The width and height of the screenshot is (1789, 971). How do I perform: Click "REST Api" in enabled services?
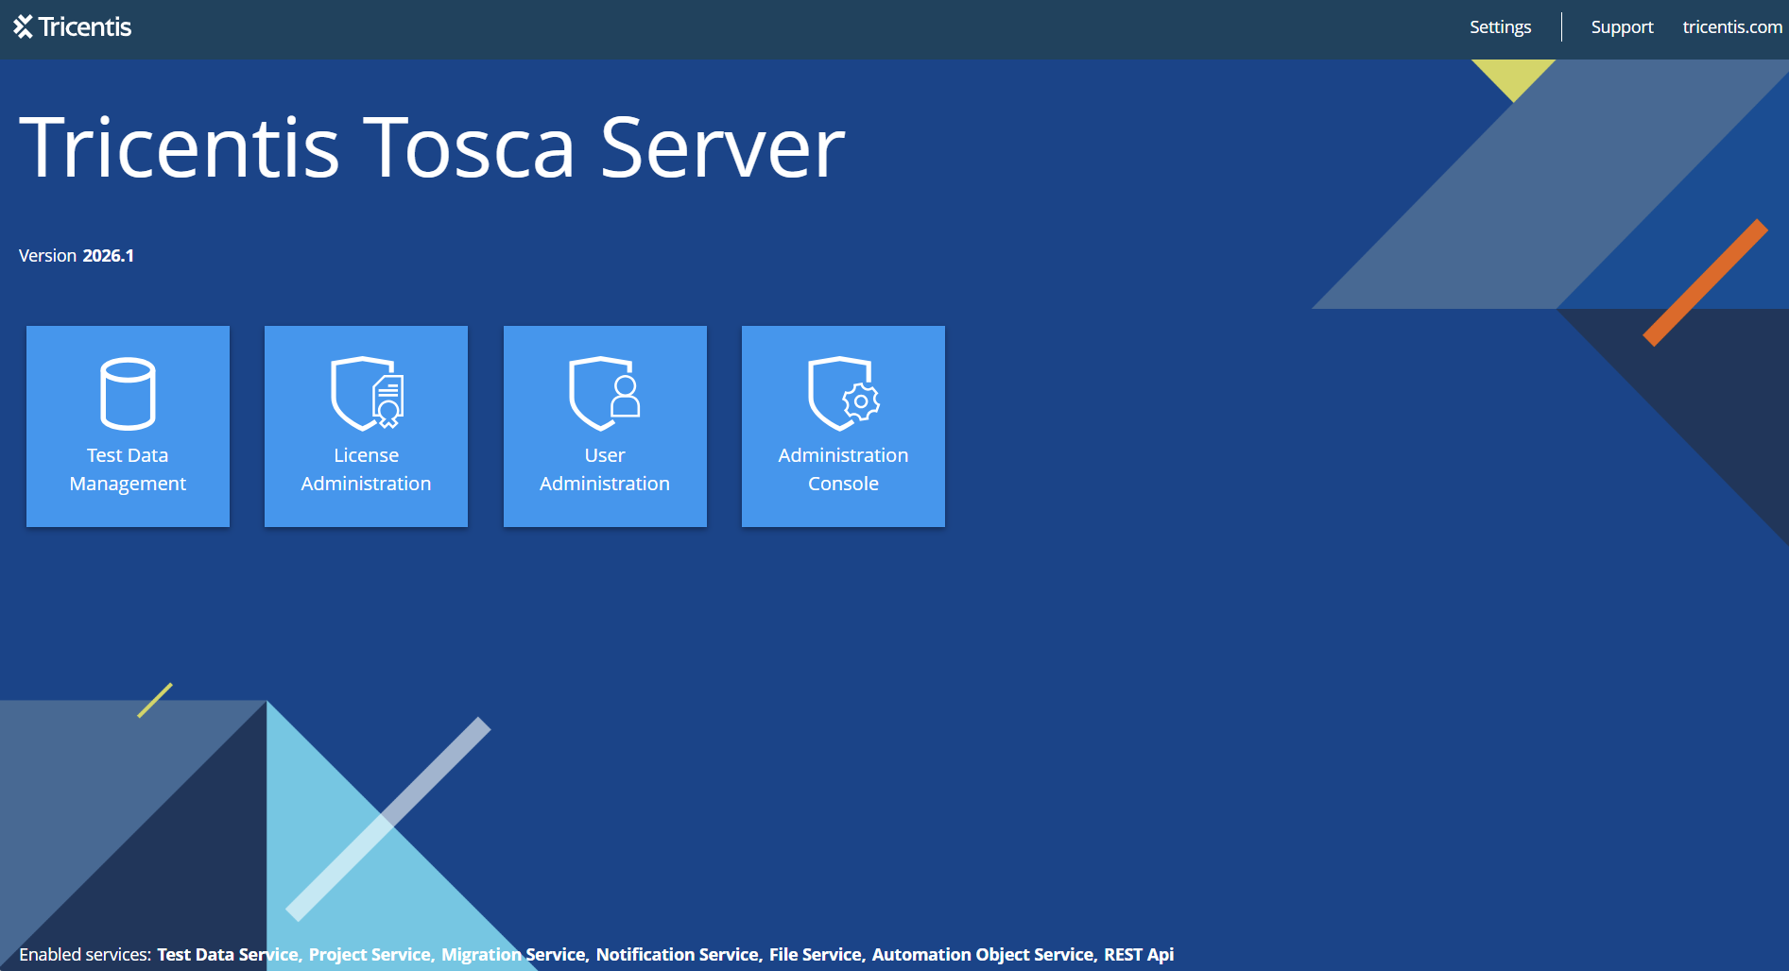coord(1139,955)
